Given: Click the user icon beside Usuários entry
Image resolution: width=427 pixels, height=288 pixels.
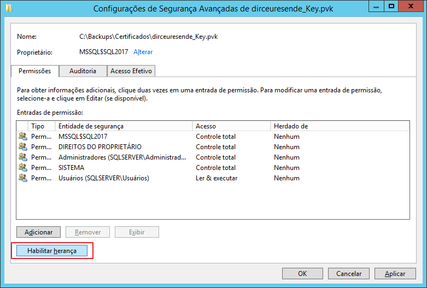Looking at the screenshot, I should click(22, 178).
